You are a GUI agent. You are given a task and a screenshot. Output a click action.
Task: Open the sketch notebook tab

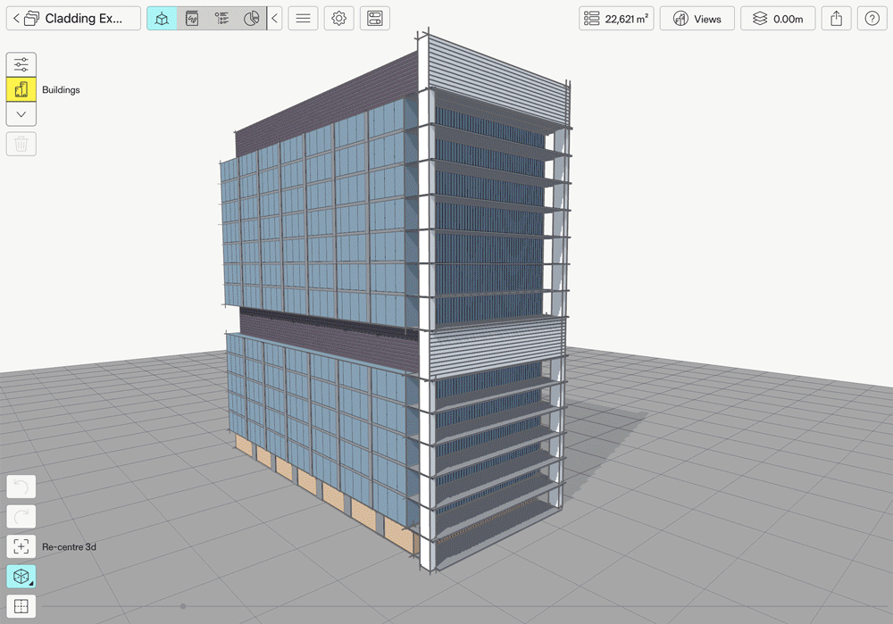pos(191,19)
